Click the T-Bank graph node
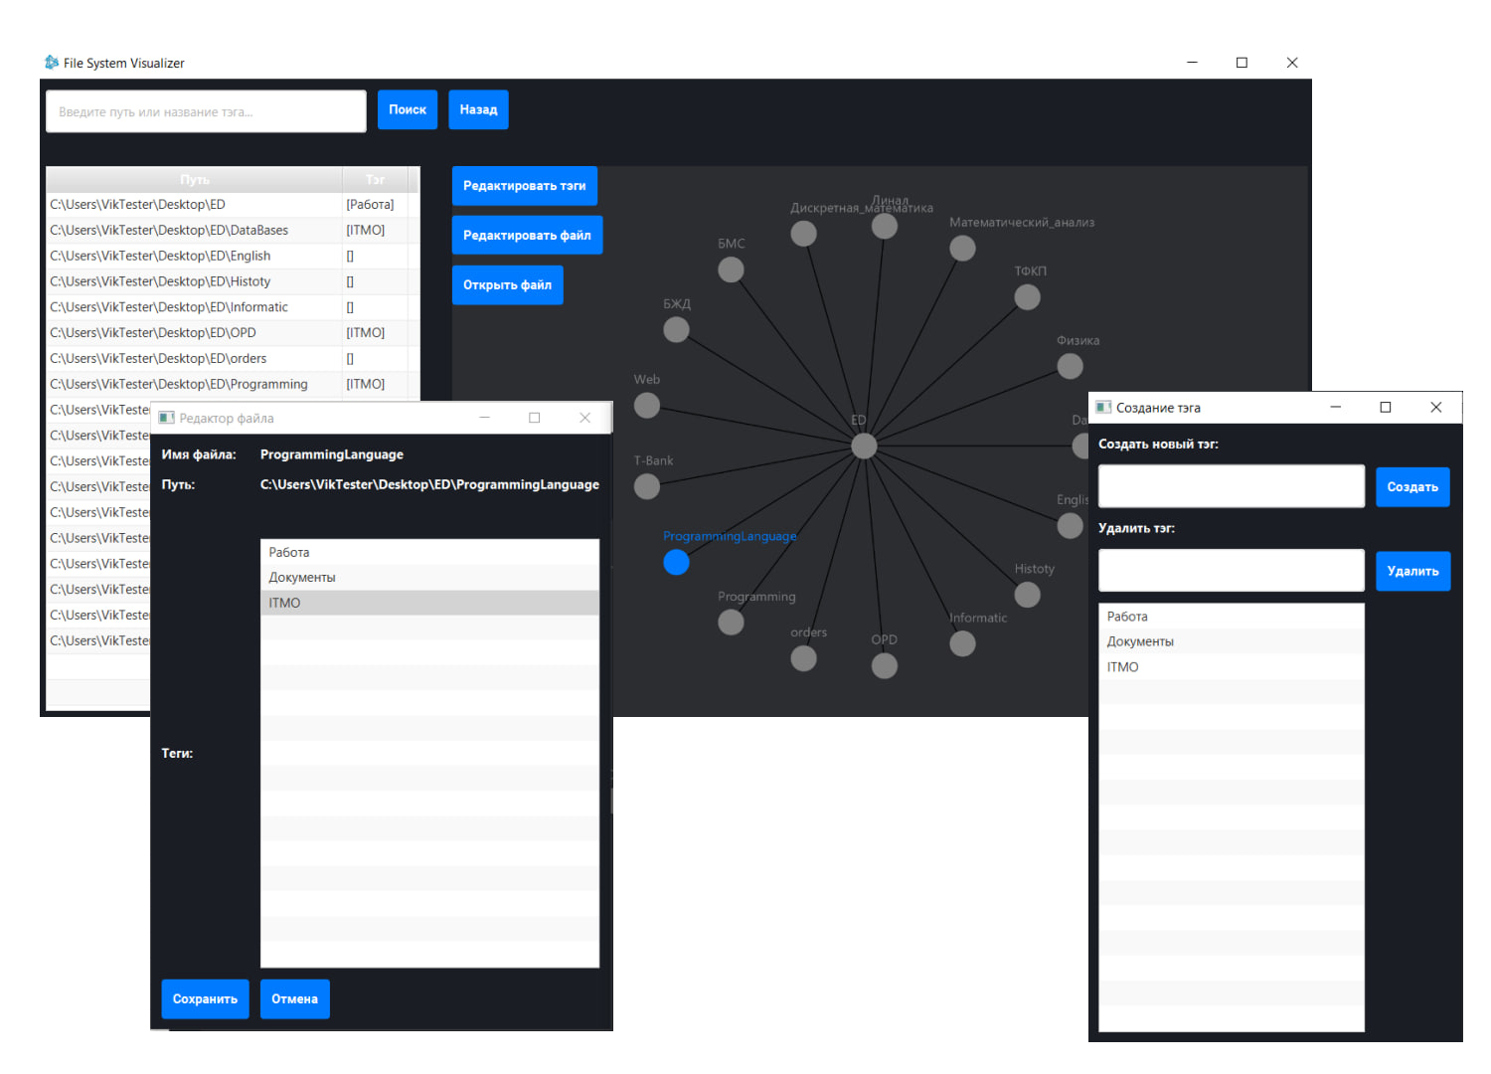This screenshot has height=1074, width=1491. coord(647,486)
